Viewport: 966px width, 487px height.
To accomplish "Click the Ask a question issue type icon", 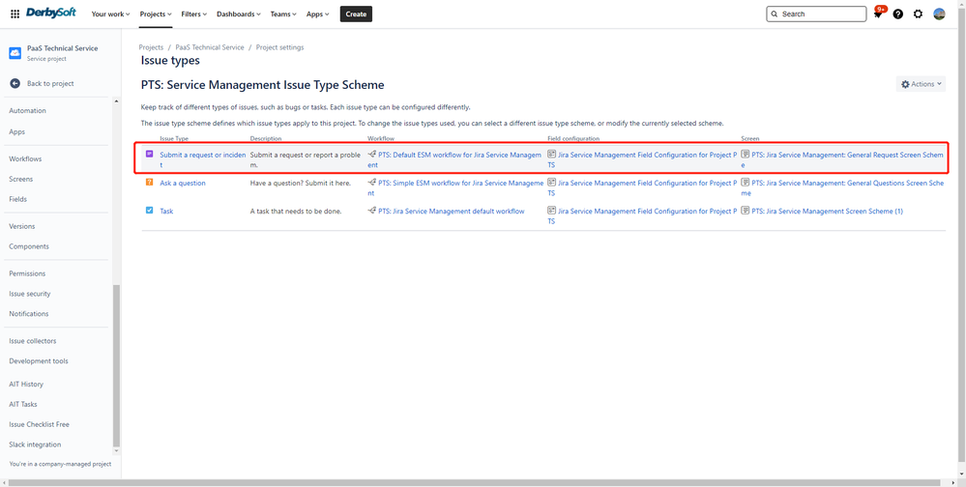I will [x=149, y=183].
